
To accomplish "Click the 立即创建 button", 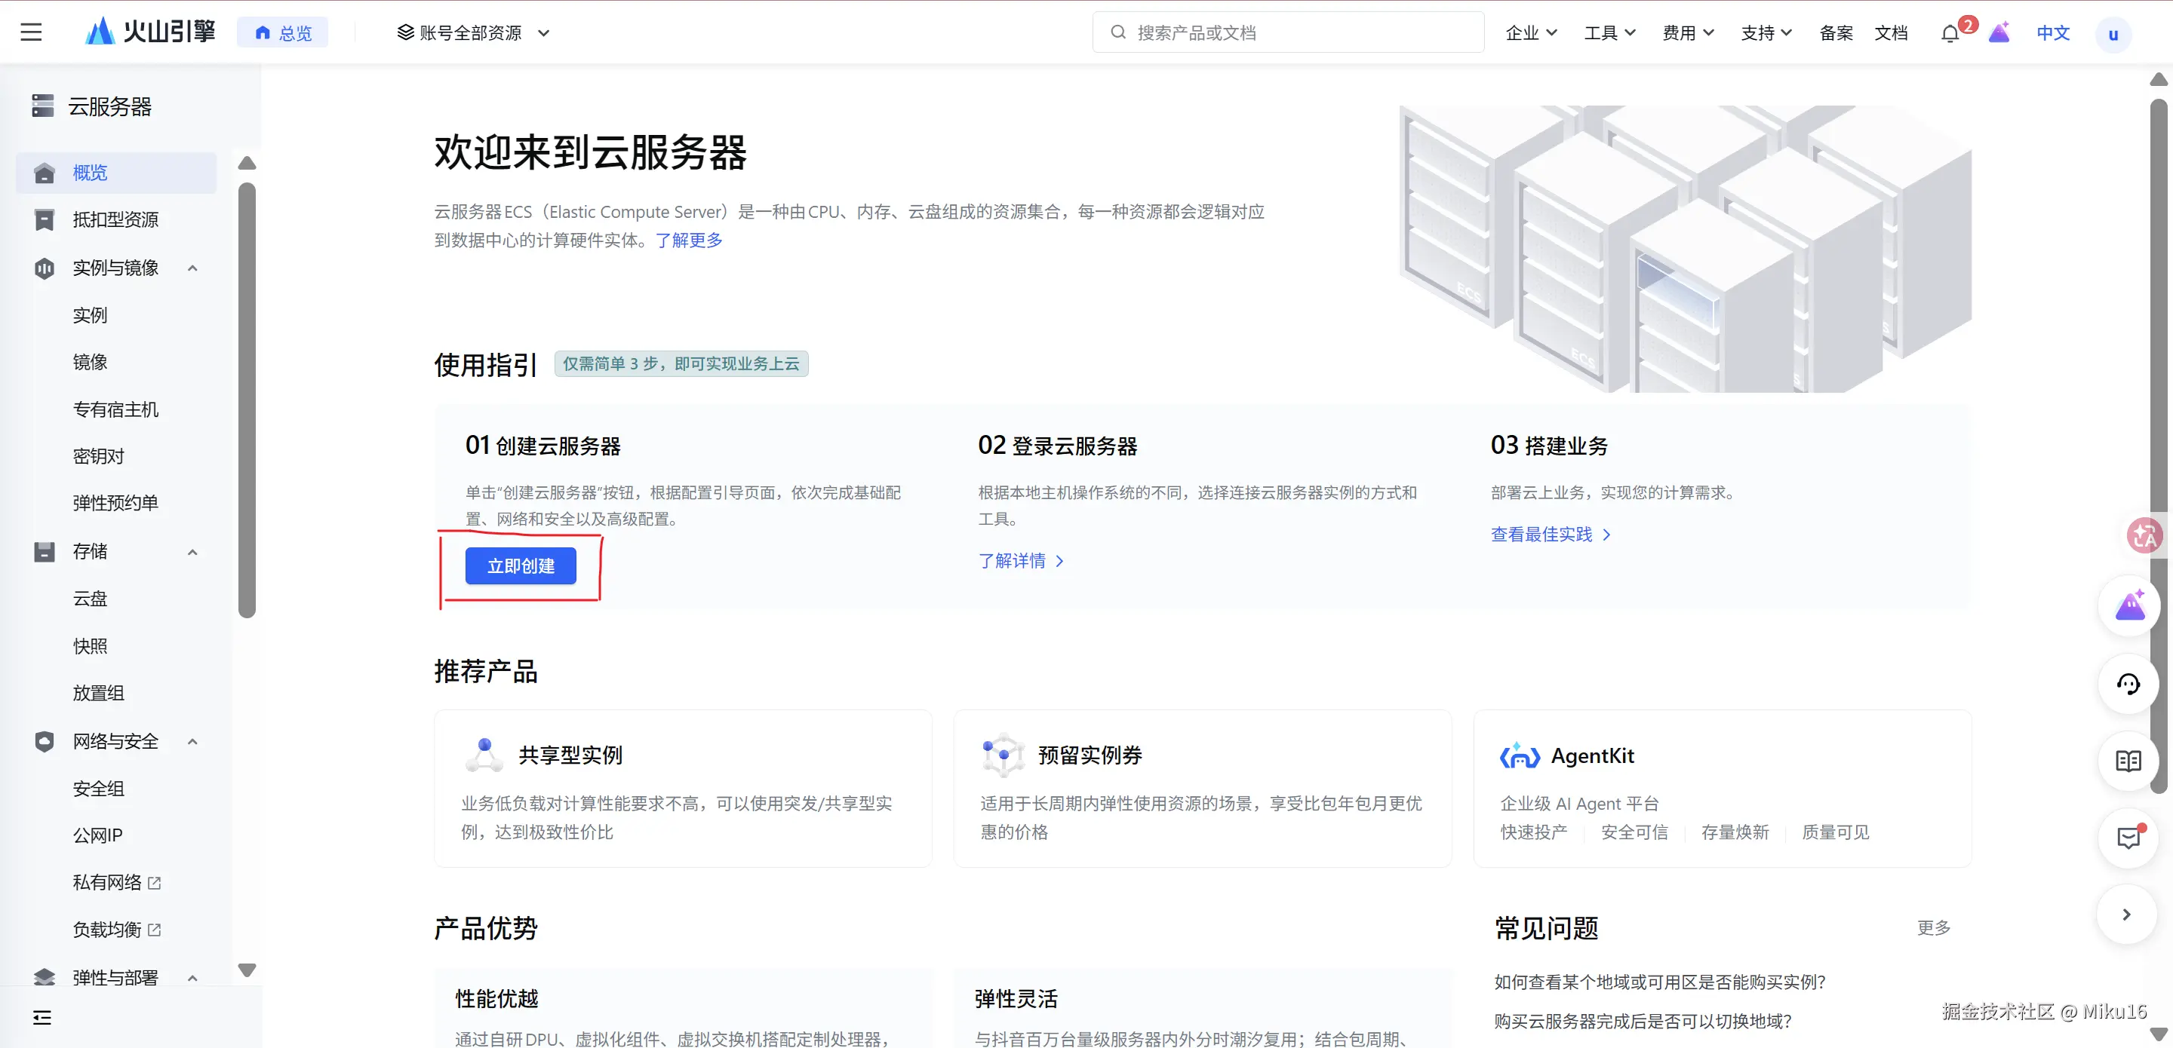I will [521, 565].
